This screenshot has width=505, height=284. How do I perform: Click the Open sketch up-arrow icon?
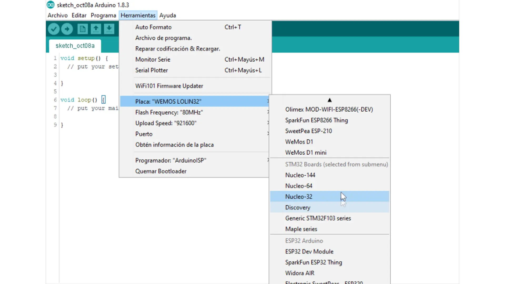coord(96,29)
